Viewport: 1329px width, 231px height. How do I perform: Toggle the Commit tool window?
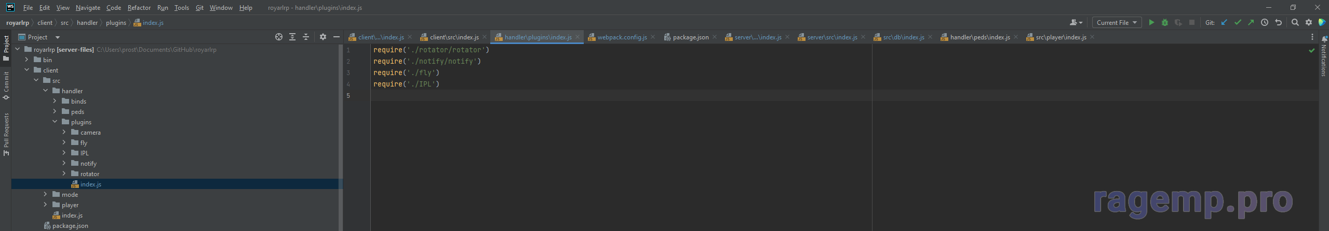pyautogui.click(x=6, y=85)
